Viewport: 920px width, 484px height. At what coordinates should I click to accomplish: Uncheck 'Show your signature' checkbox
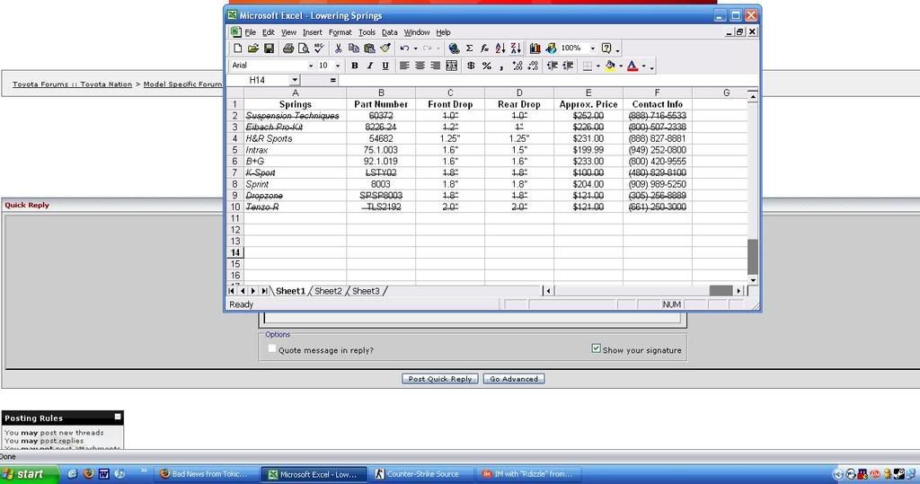tap(597, 348)
